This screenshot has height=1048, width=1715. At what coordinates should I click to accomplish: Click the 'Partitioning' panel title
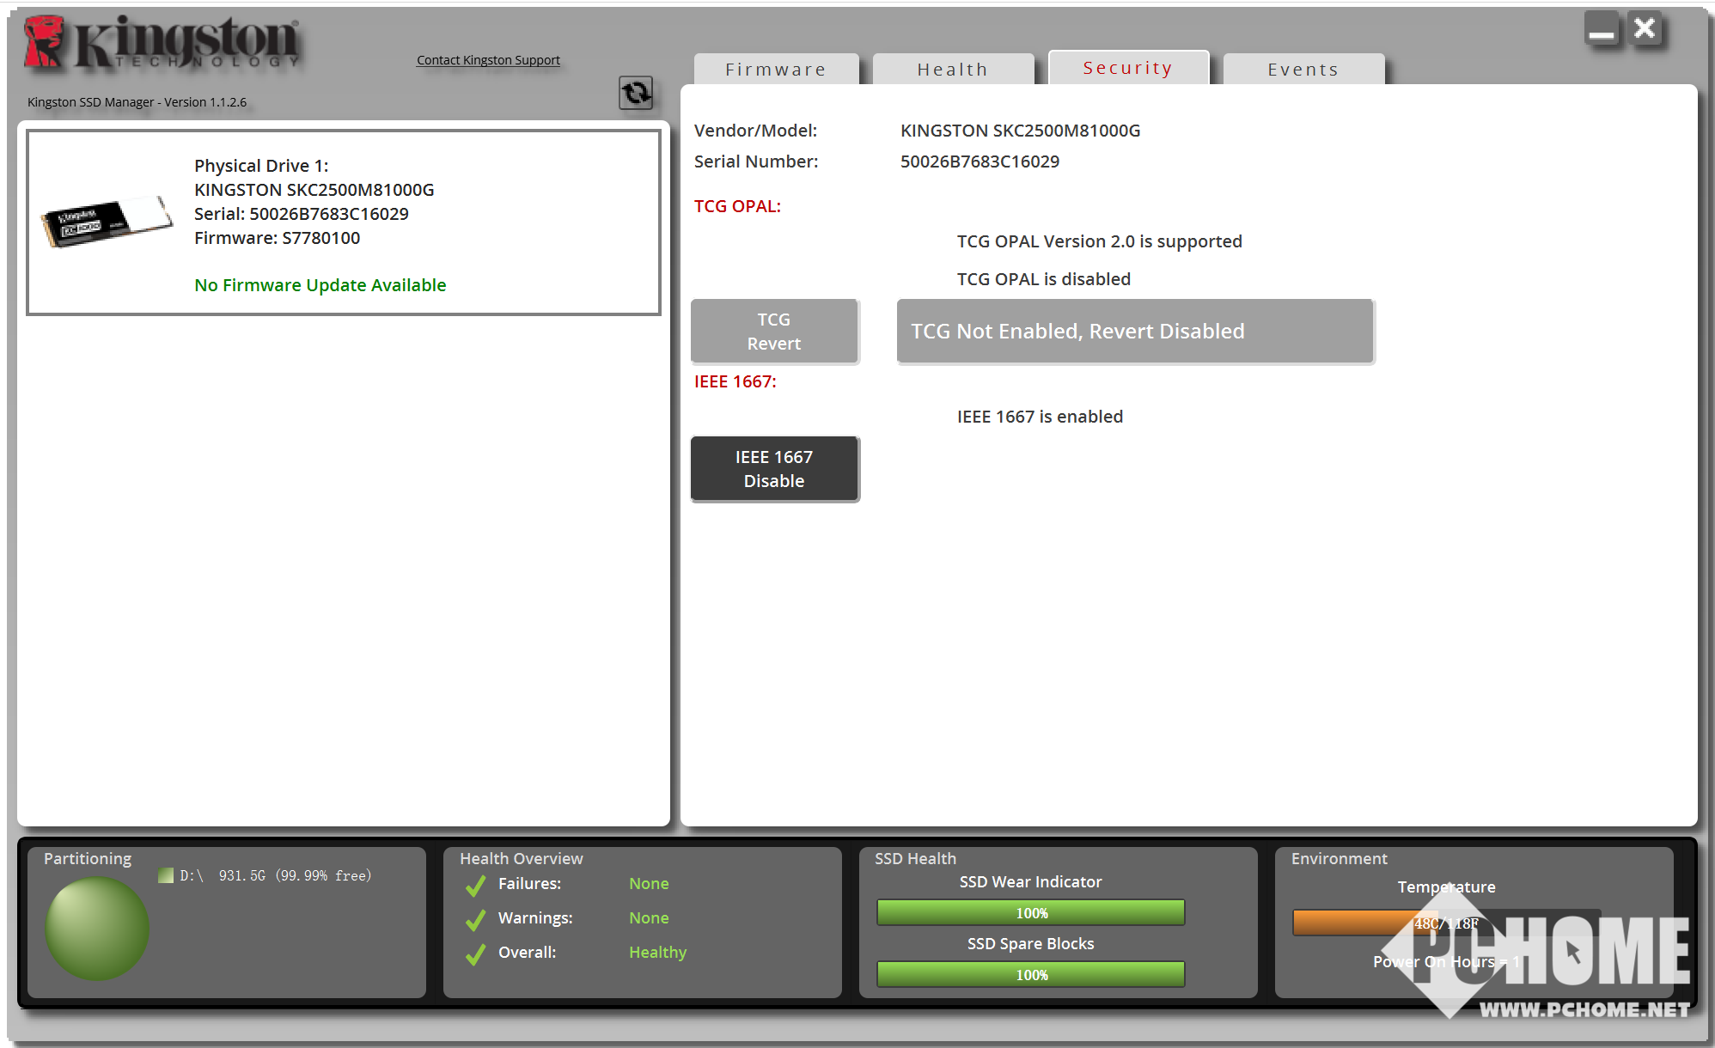click(88, 859)
